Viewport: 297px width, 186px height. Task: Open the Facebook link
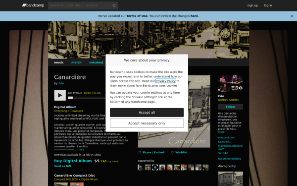click(x=224, y=142)
